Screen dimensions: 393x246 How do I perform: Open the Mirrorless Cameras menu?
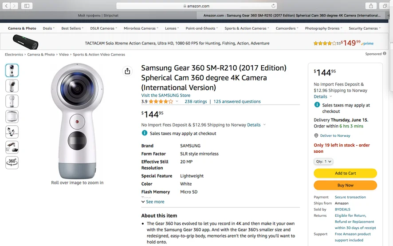[141, 28]
